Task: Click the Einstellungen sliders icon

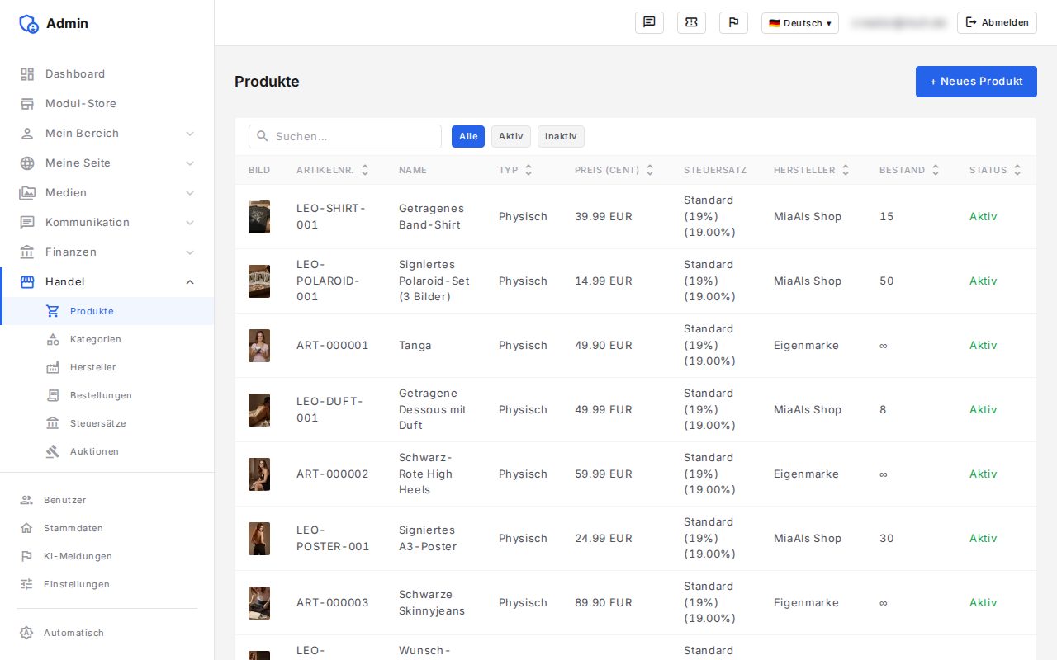Action: pyautogui.click(x=26, y=584)
